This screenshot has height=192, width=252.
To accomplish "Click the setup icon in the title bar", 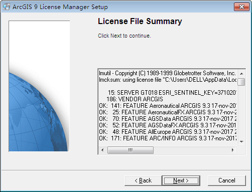I will pyautogui.click(x=7, y=7).
